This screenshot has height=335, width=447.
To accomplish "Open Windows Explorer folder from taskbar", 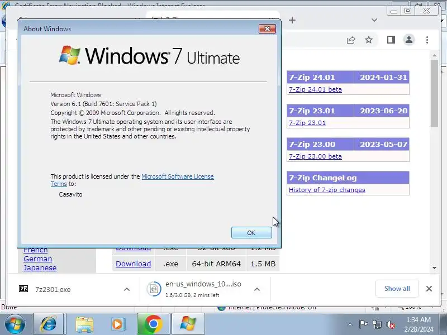I will click(x=84, y=324).
